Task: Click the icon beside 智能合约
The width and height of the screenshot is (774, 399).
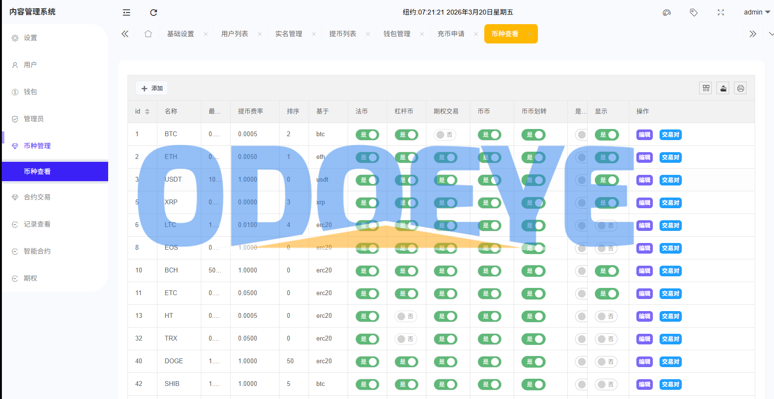Action: [x=15, y=251]
